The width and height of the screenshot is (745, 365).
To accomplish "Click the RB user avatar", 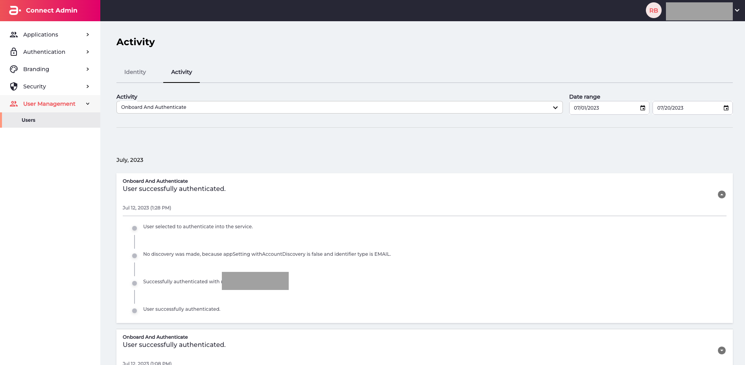I will tap(654, 11).
